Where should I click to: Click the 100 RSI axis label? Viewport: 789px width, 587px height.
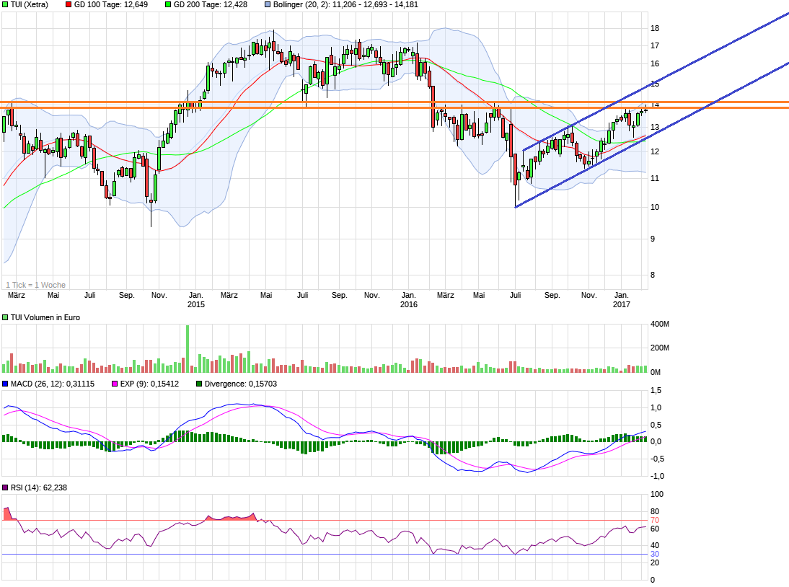tap(657, 494)
